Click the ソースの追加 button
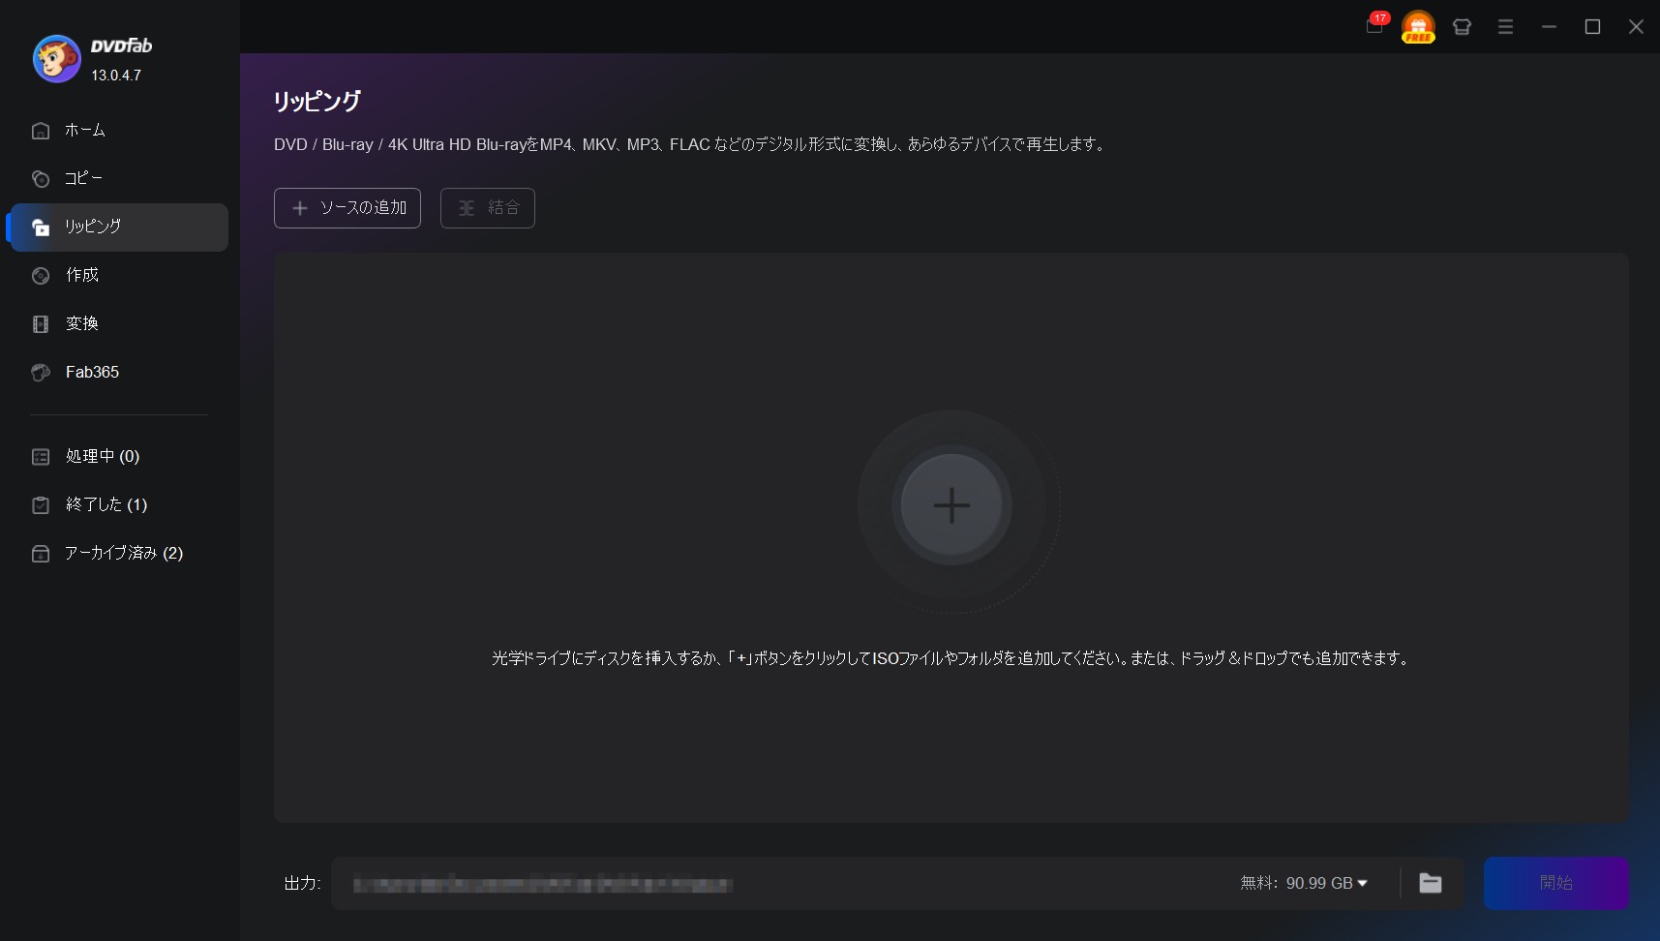Viewport: 1660px width, 941px height. tap(347, 208)
